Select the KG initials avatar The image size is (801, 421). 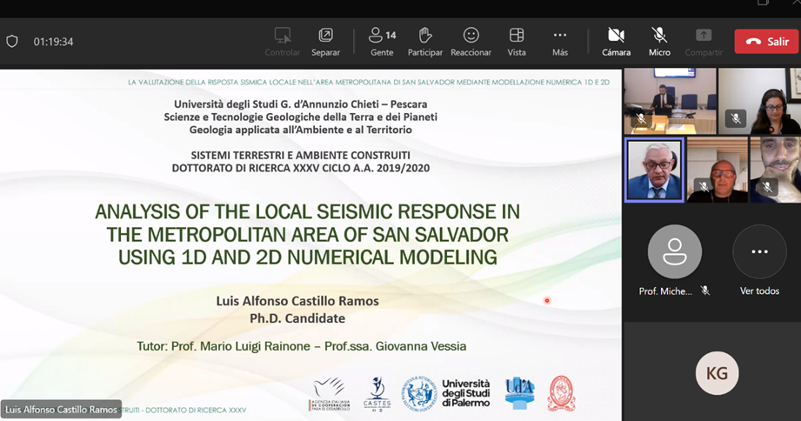(x=717, y=374)
